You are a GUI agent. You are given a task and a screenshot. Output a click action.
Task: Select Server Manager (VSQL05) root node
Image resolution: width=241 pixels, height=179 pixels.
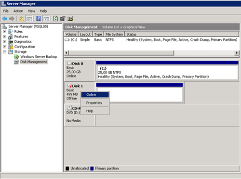(x=28, y=26)
